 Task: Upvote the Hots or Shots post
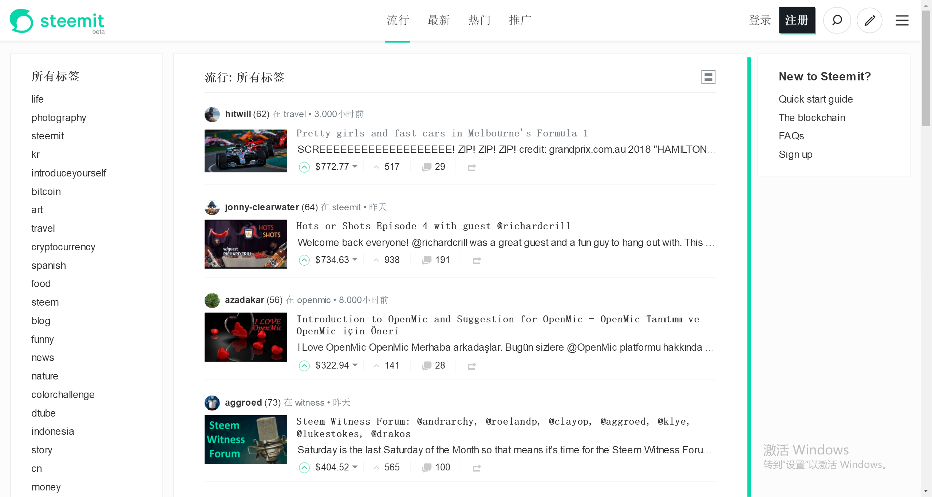coord(304,260)
